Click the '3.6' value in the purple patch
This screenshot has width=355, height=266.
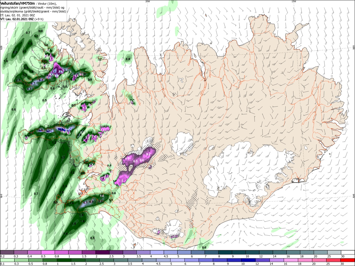[77, 75]
